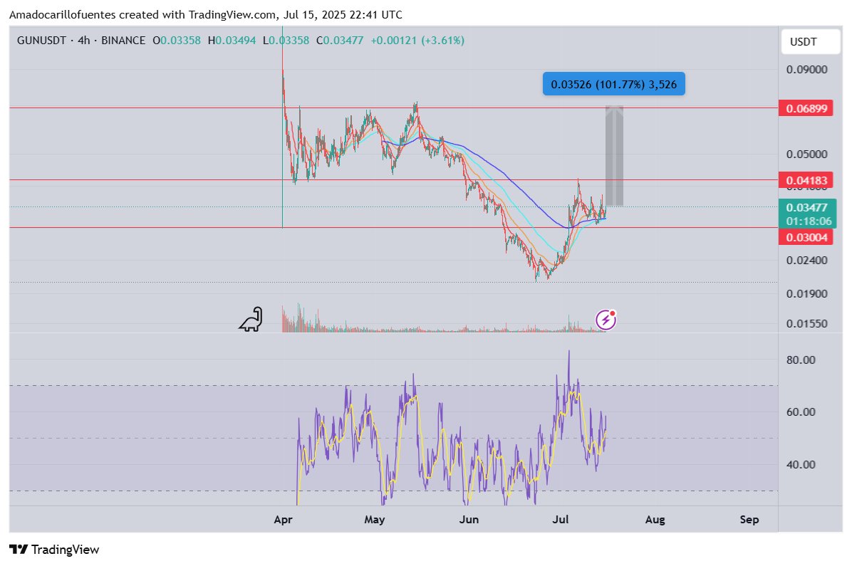
Task: Click the high value H0.03494
Action: pyautogui.click(x=232, y=40)
